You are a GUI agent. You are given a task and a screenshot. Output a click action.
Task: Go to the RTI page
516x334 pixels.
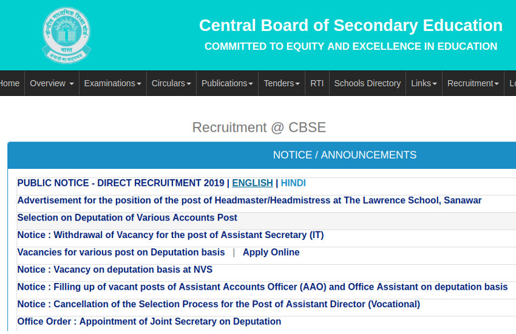coord(317,83)
